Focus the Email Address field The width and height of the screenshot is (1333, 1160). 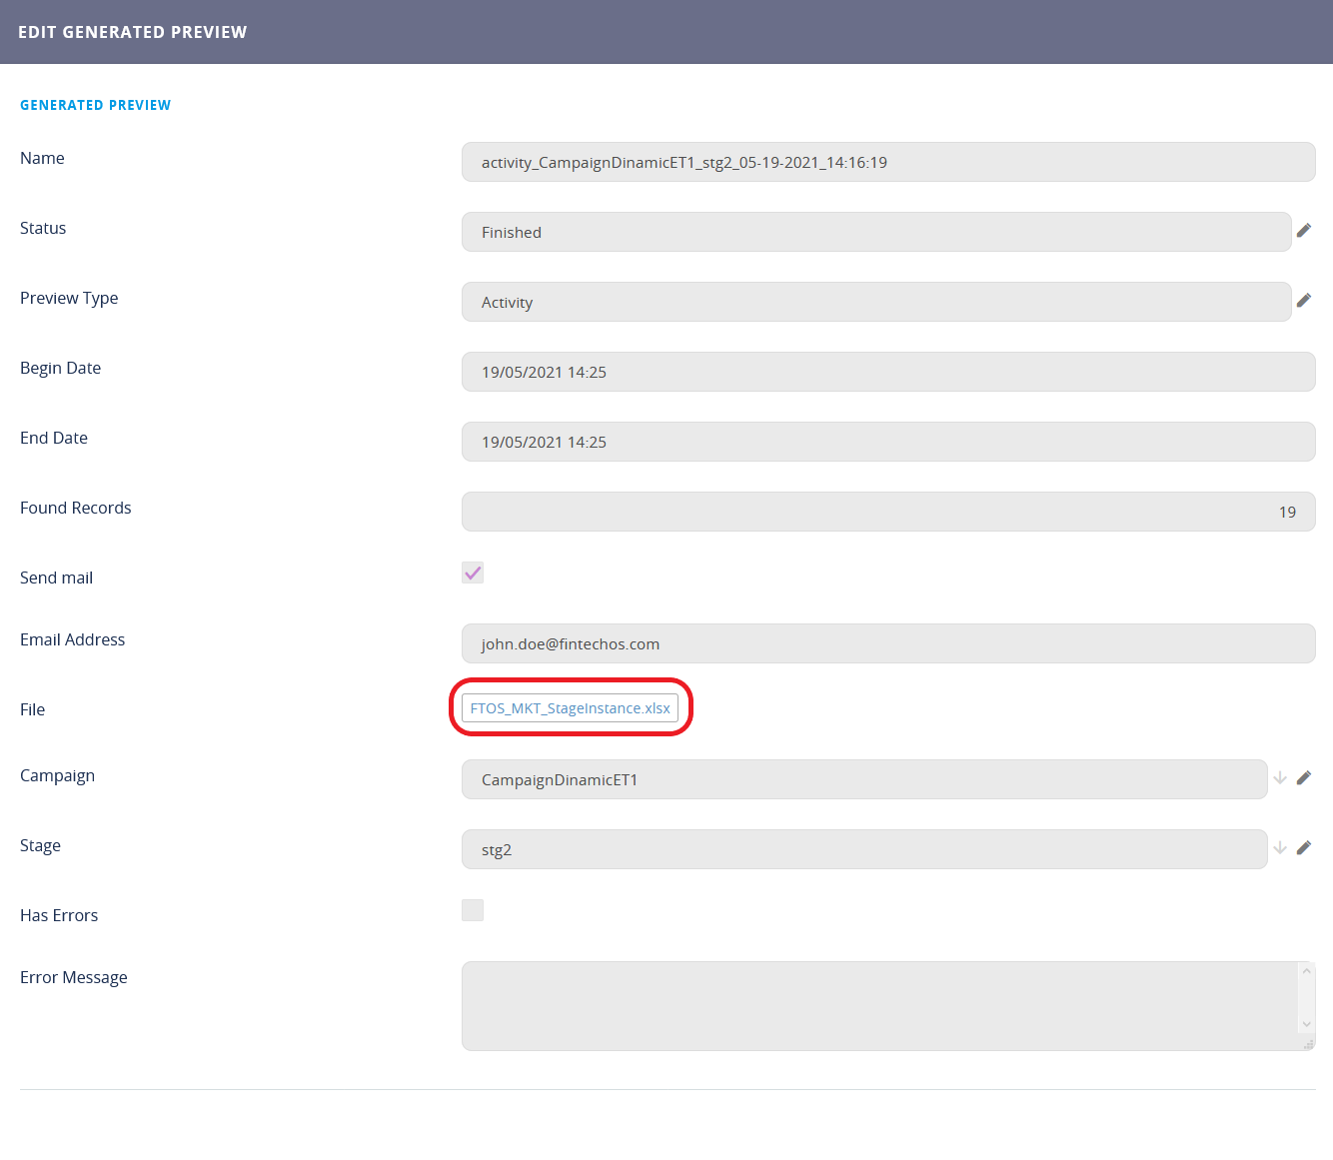point(887,643)
